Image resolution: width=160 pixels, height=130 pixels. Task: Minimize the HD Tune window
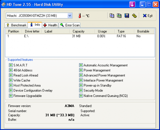point(143,4)
